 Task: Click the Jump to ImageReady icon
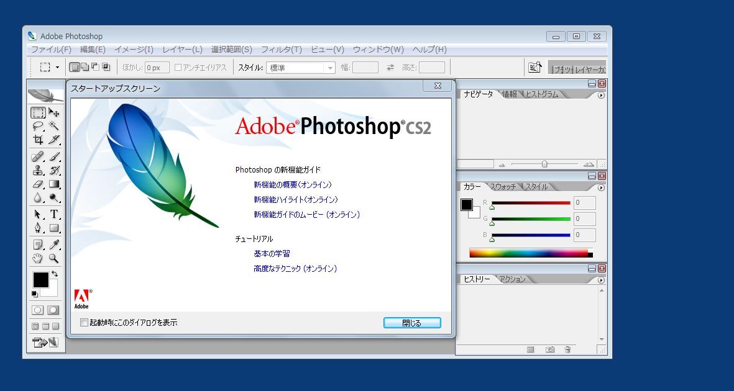click(x=45, y=343)
